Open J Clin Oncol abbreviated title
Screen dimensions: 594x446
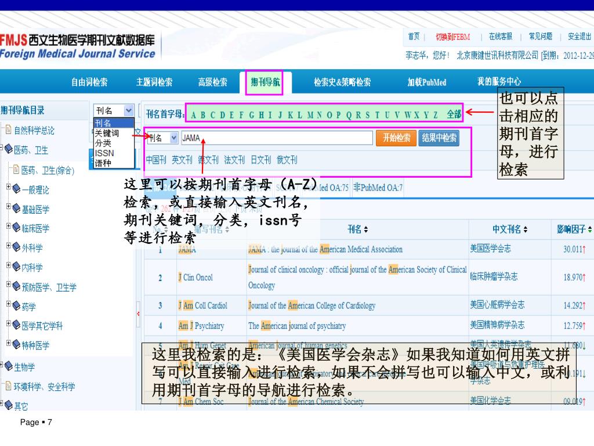coord(195,277)
